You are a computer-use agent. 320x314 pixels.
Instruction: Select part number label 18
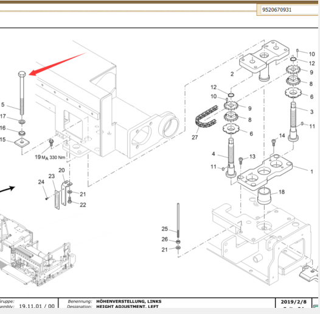(282, 192)
